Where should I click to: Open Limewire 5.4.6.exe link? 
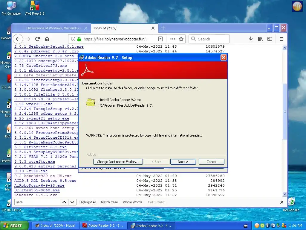coord(36,195)
